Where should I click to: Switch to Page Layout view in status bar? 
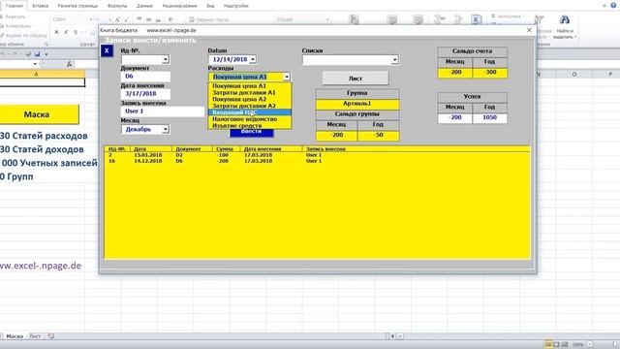(x=556, y=345)
